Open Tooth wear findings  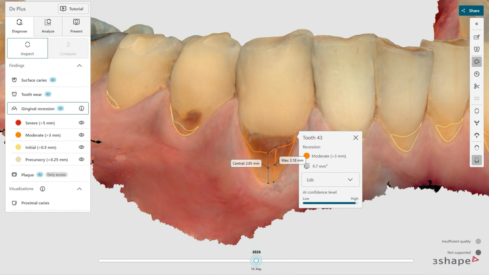48,94
